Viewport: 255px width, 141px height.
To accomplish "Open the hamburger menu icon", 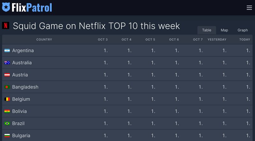I will pos(249,8).
